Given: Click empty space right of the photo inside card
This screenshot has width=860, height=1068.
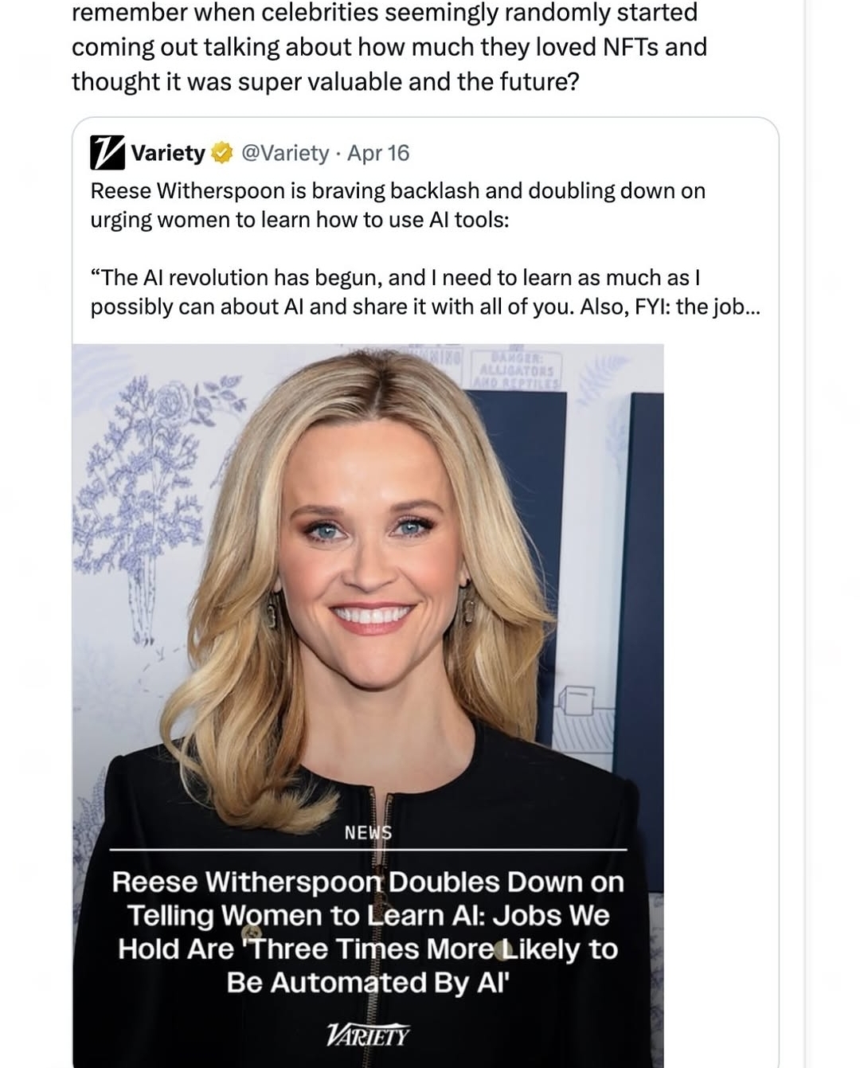Looking at the screenshot, I should [x=721, y=705].
